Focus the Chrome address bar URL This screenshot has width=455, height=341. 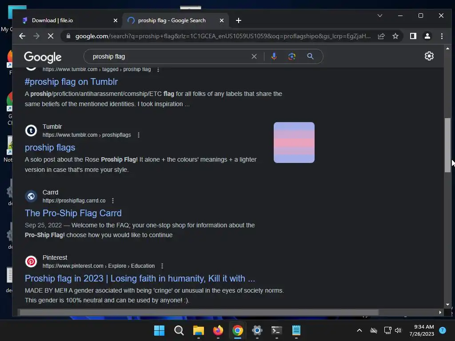click(x=223, y=36)
